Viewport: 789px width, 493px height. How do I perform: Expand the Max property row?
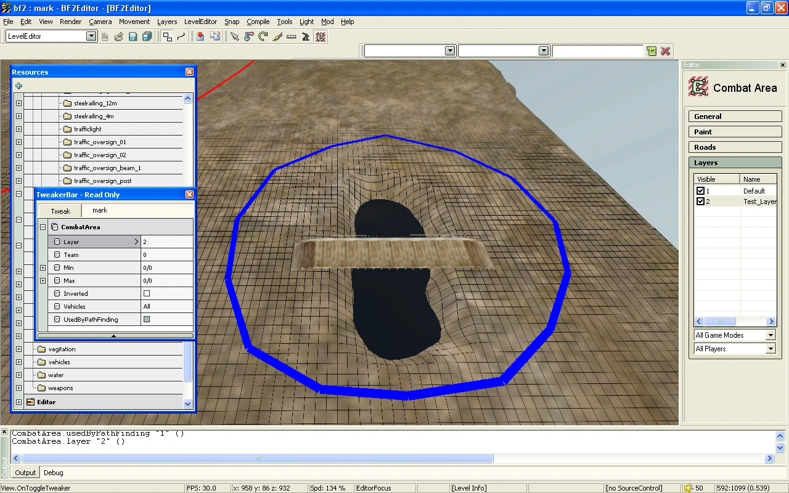pyautogui.click(x=43, y=281)
